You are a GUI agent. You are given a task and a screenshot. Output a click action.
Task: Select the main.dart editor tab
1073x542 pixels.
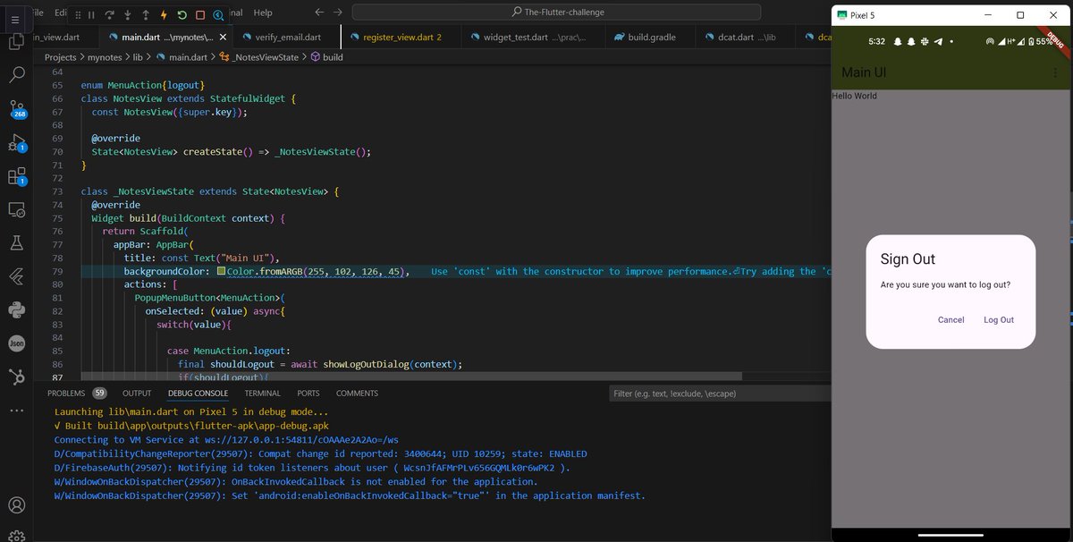[165, 38]
